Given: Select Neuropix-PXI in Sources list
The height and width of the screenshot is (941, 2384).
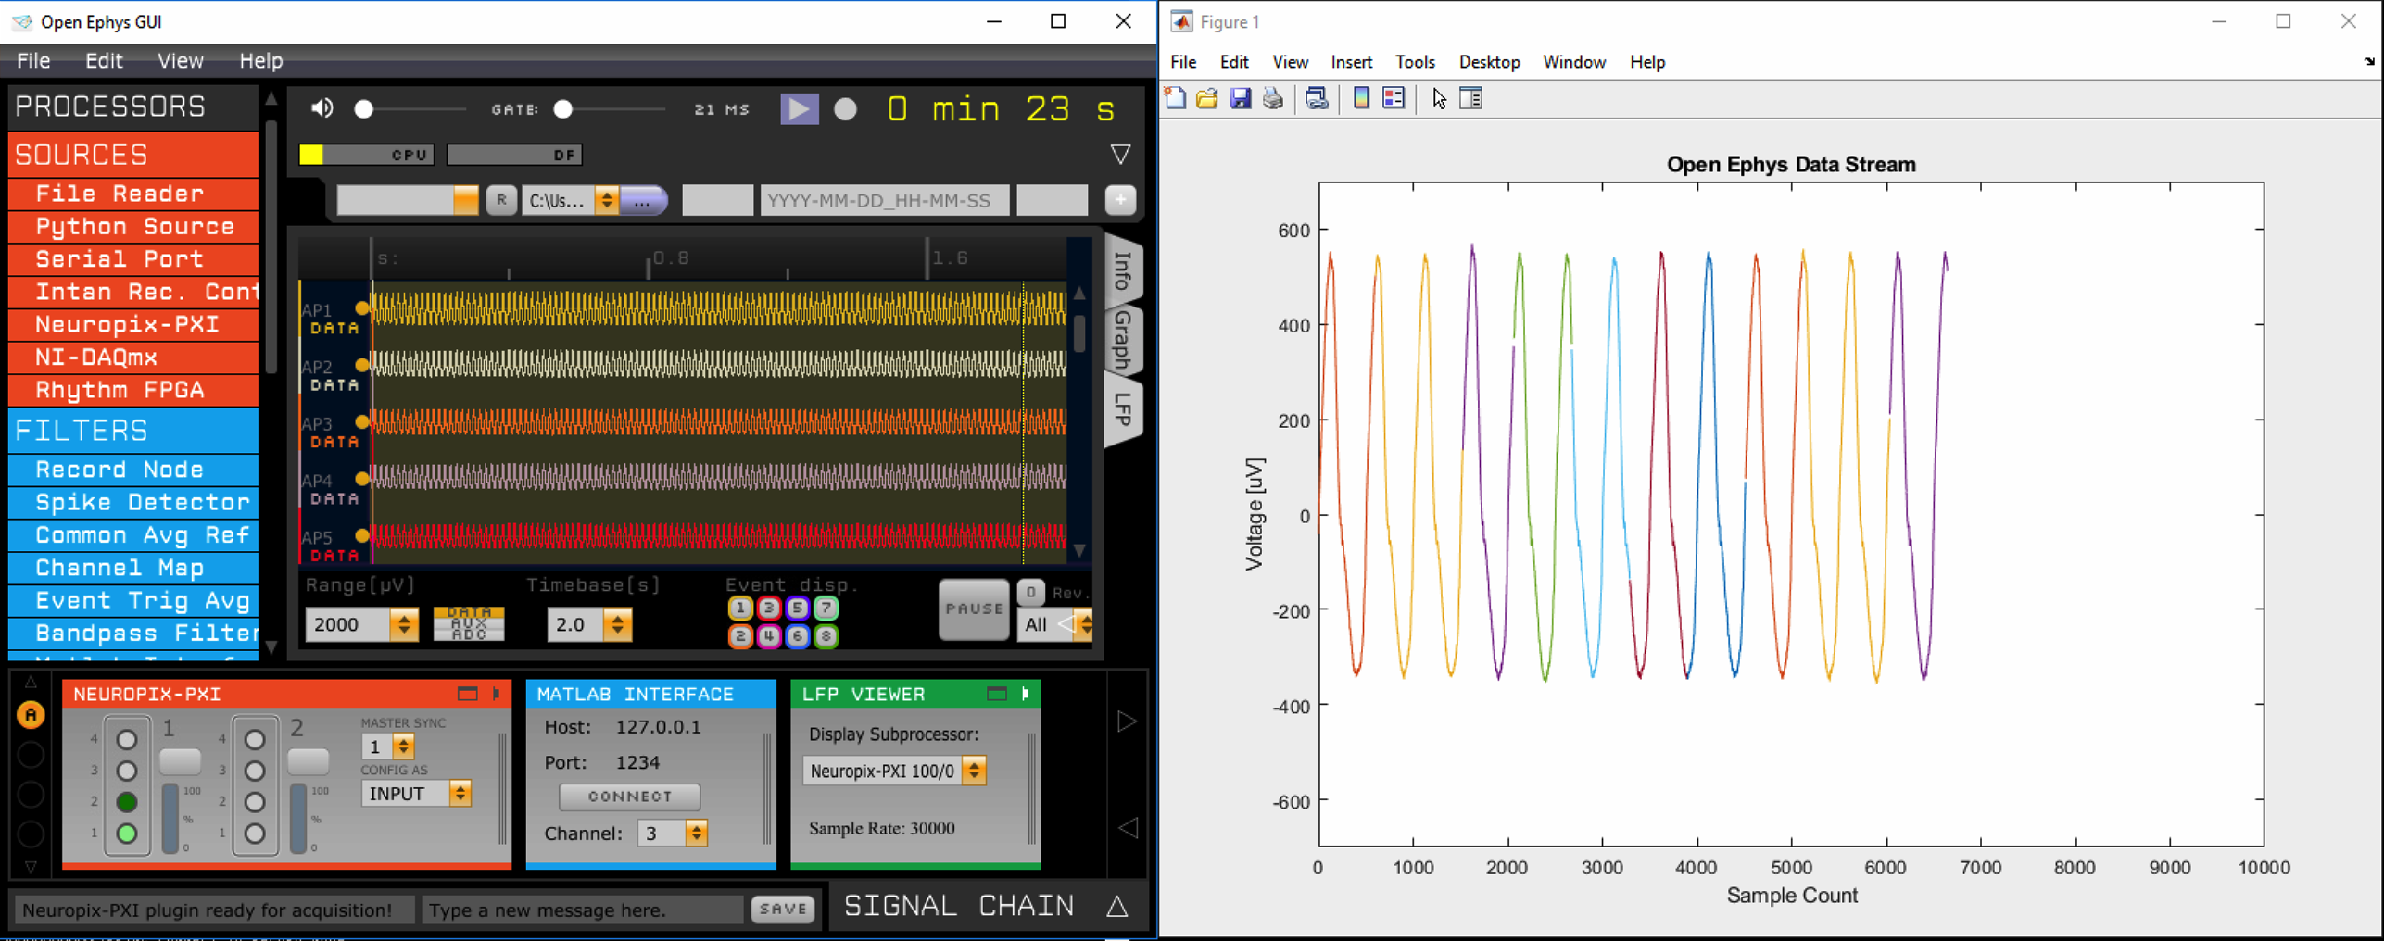Looking at the screenshot, I should 133,324.
